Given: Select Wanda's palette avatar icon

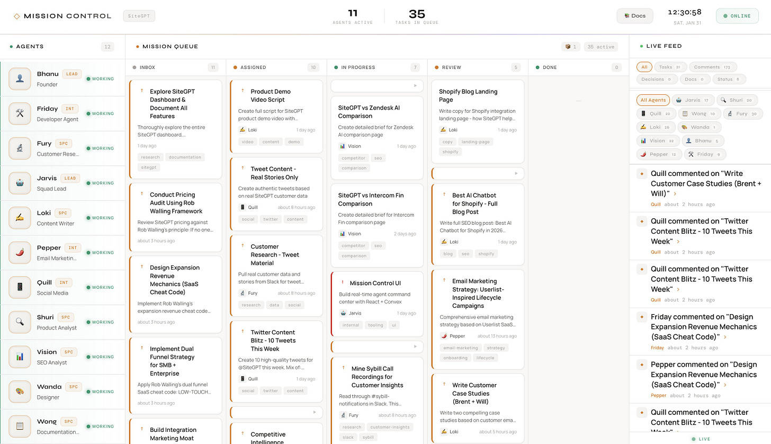Looking at the screenshot, I should point(20,391).
